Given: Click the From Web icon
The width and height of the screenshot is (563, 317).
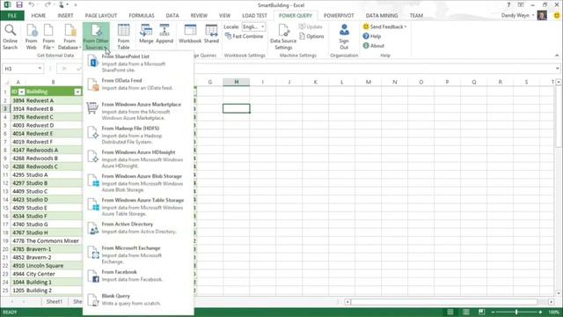Looking at the screenshot, I should point(32,37).
